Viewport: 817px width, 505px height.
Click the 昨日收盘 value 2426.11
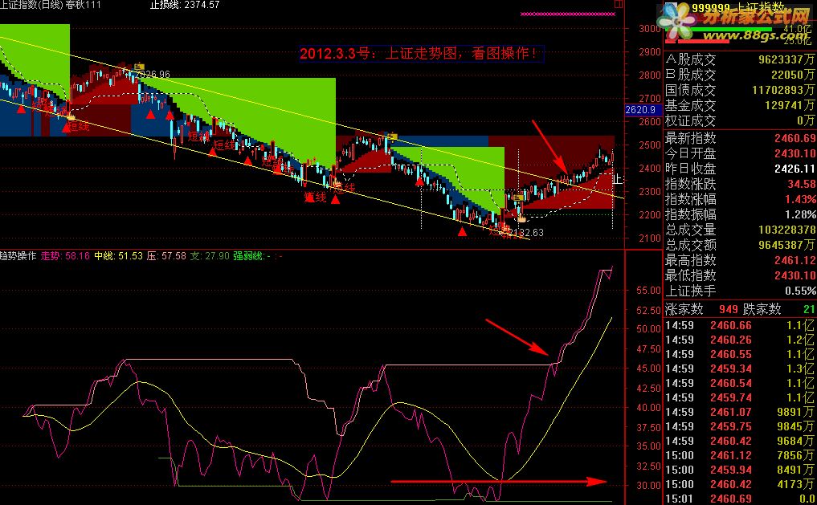click(795, 169)
